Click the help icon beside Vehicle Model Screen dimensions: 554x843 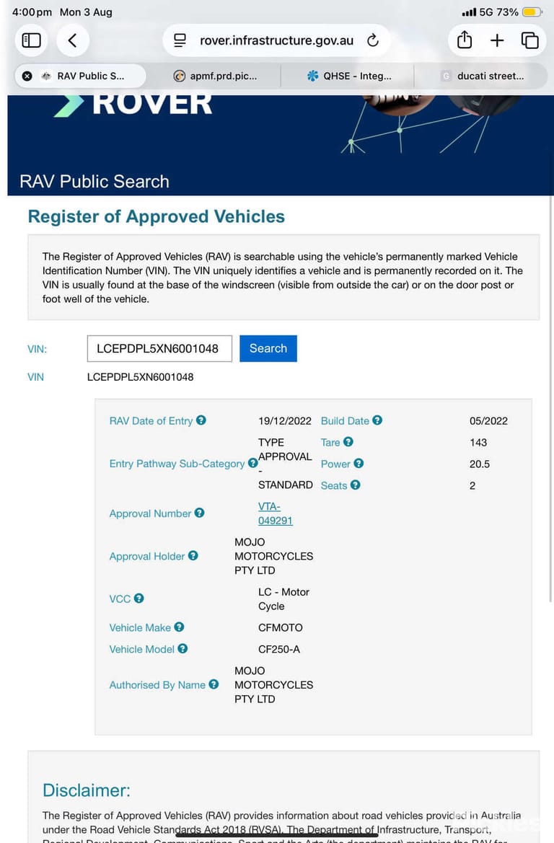point(183,649)
